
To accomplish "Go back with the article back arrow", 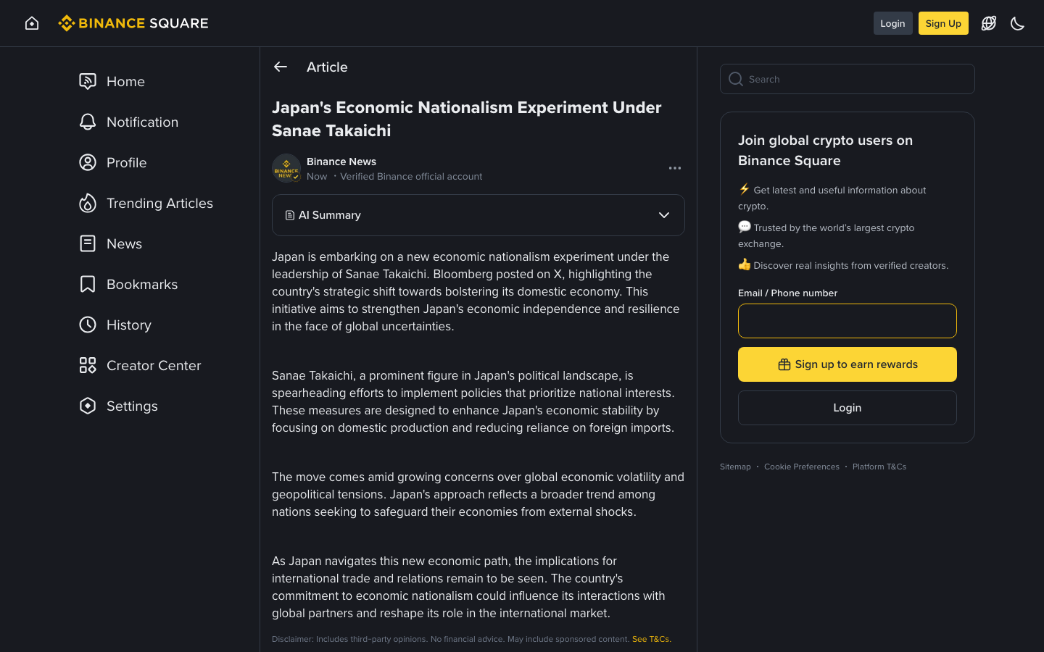I will 281,67.
